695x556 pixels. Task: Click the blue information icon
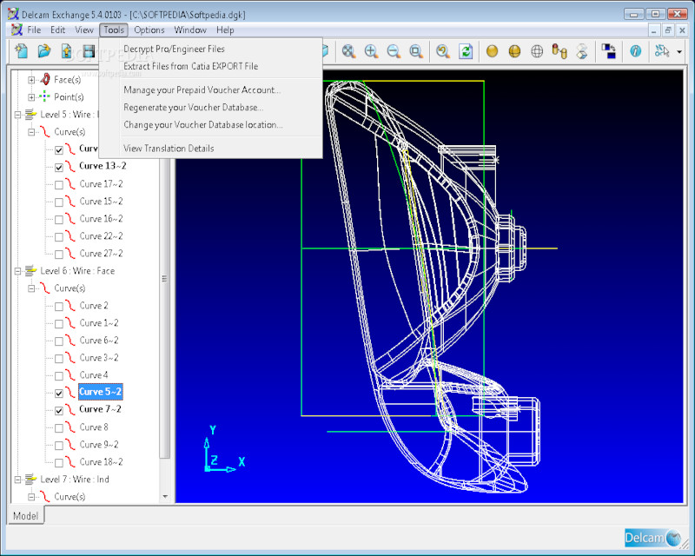[635, 51]
